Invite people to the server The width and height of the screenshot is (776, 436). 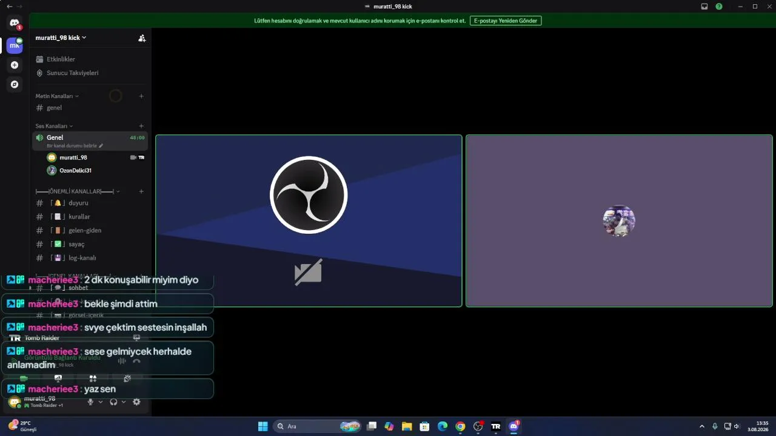tap(142, 38)
